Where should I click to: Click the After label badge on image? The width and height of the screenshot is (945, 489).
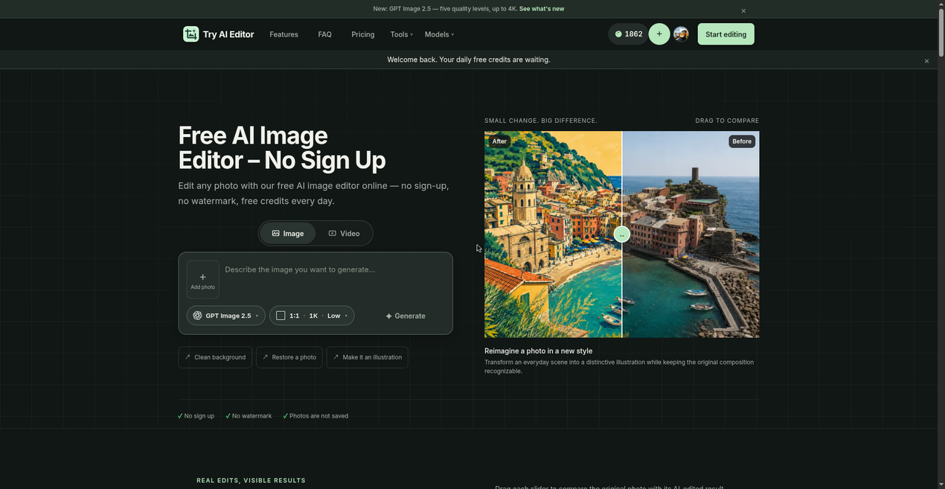point(499,141)
